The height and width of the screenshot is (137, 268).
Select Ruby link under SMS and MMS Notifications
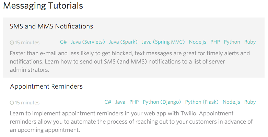pos(250,42)
